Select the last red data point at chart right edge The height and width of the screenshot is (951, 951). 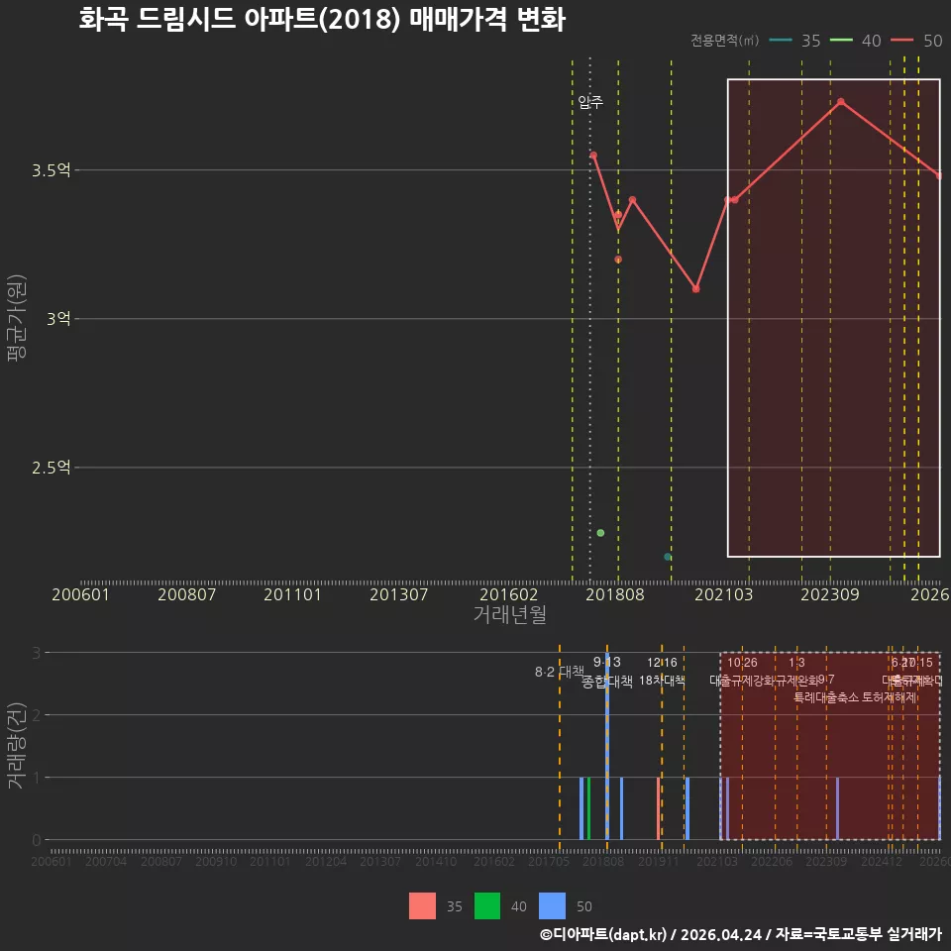coord(939,176)
